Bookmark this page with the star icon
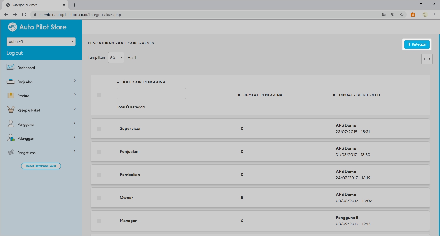The width and height of the screenshot is (440, 236). [x=402, y=15]
